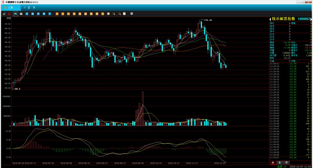
Task: Click the blue X period icon
Action: point(50,14)
